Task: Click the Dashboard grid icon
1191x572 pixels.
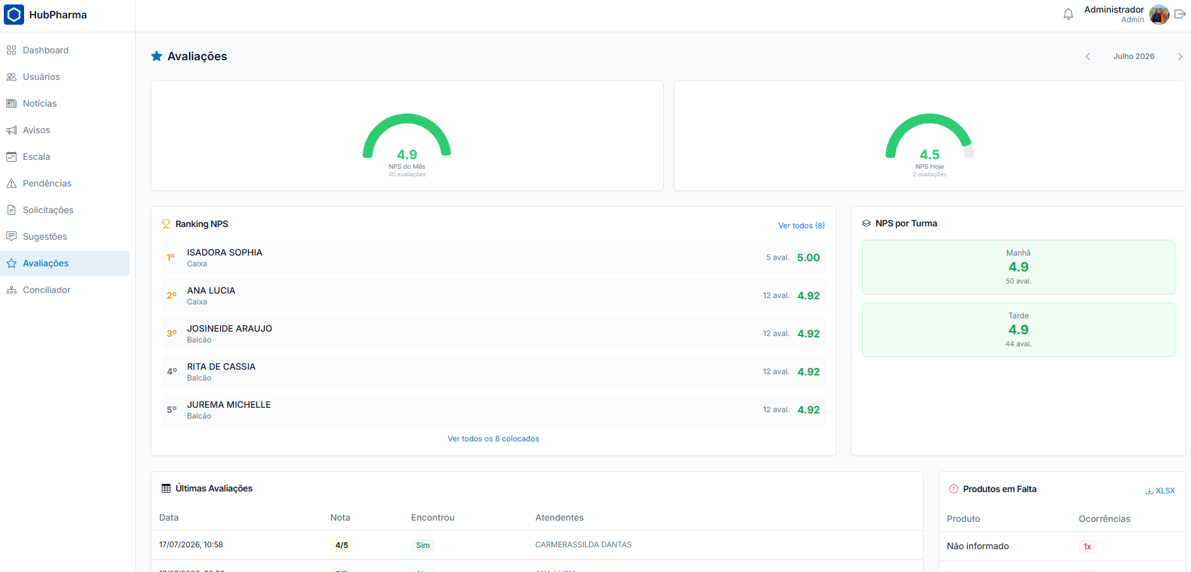Action: point(11,50)
